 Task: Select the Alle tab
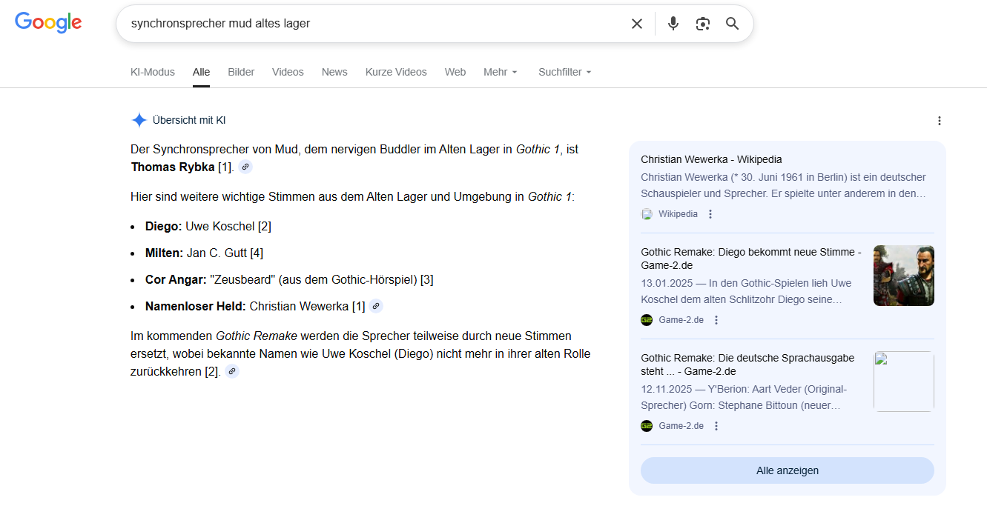coord(201,72)
